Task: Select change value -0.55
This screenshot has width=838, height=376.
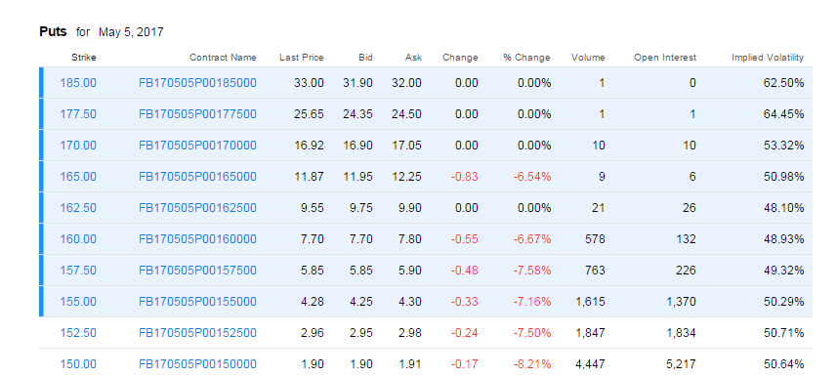Action: click(465, 239)
